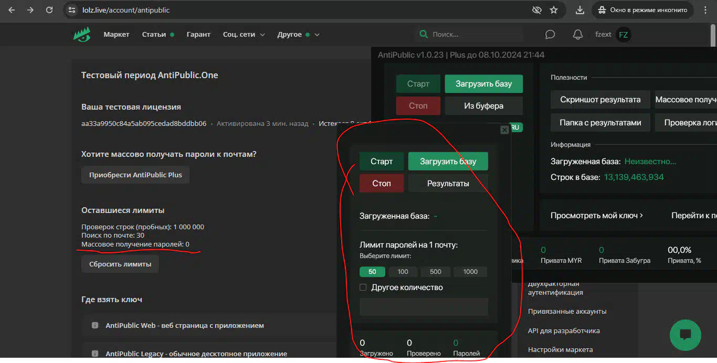Viewport: 717px width, 363px height.
Task: Click the Приобрести AntiPublic Plus button
Action: [x=135, y=175]
